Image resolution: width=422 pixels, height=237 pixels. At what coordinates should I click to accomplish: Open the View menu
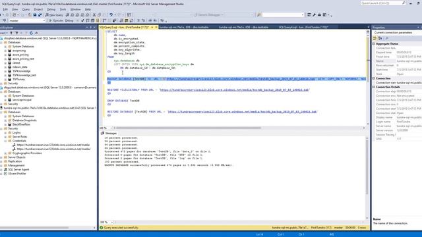pos(15,9)
